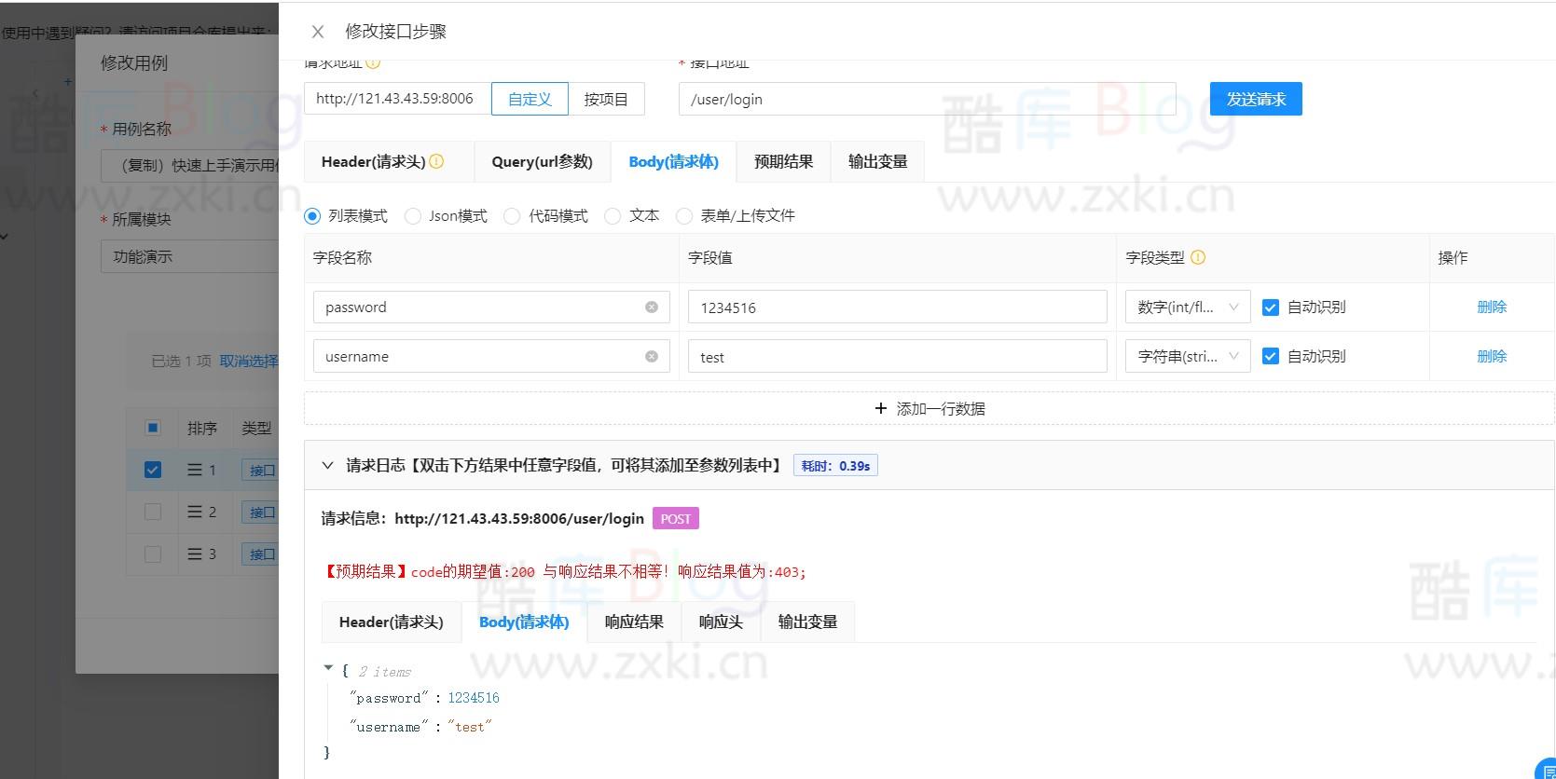Open log 输出变量 tab
The image size is (1556, 779).
807,622
